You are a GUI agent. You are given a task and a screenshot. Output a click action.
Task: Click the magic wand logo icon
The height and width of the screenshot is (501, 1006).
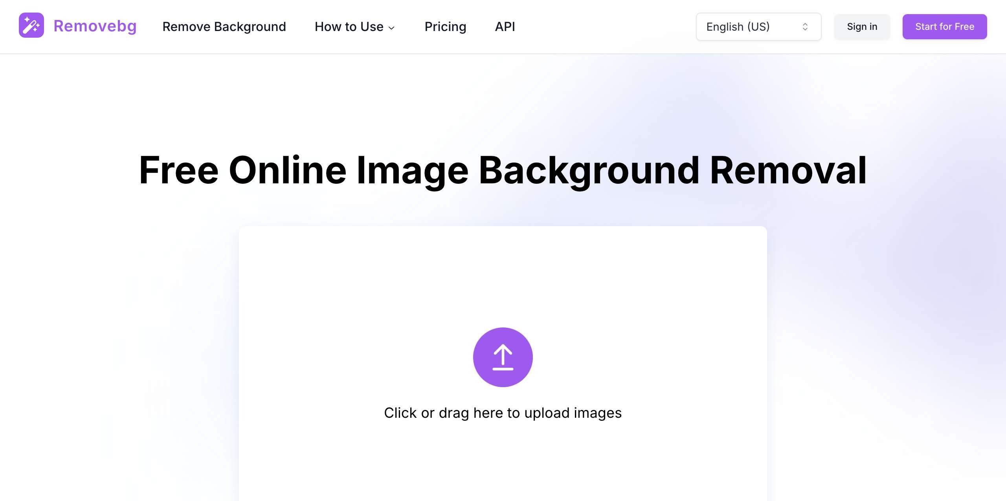tap(31, 26)
